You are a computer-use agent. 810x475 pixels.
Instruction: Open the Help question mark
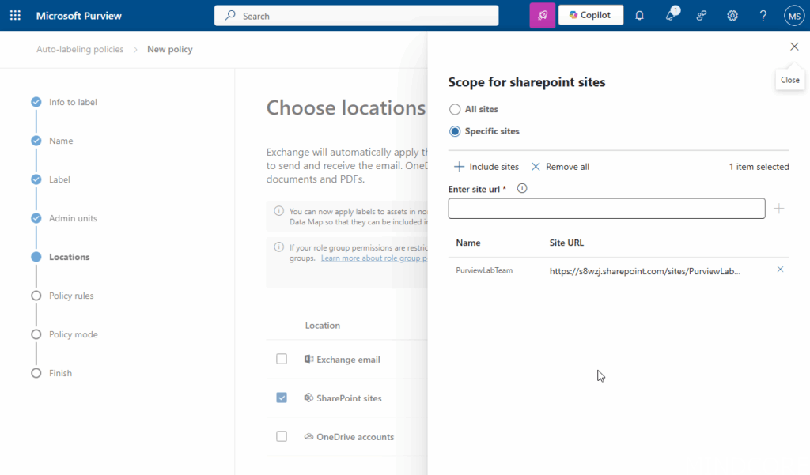coord(763,15)
